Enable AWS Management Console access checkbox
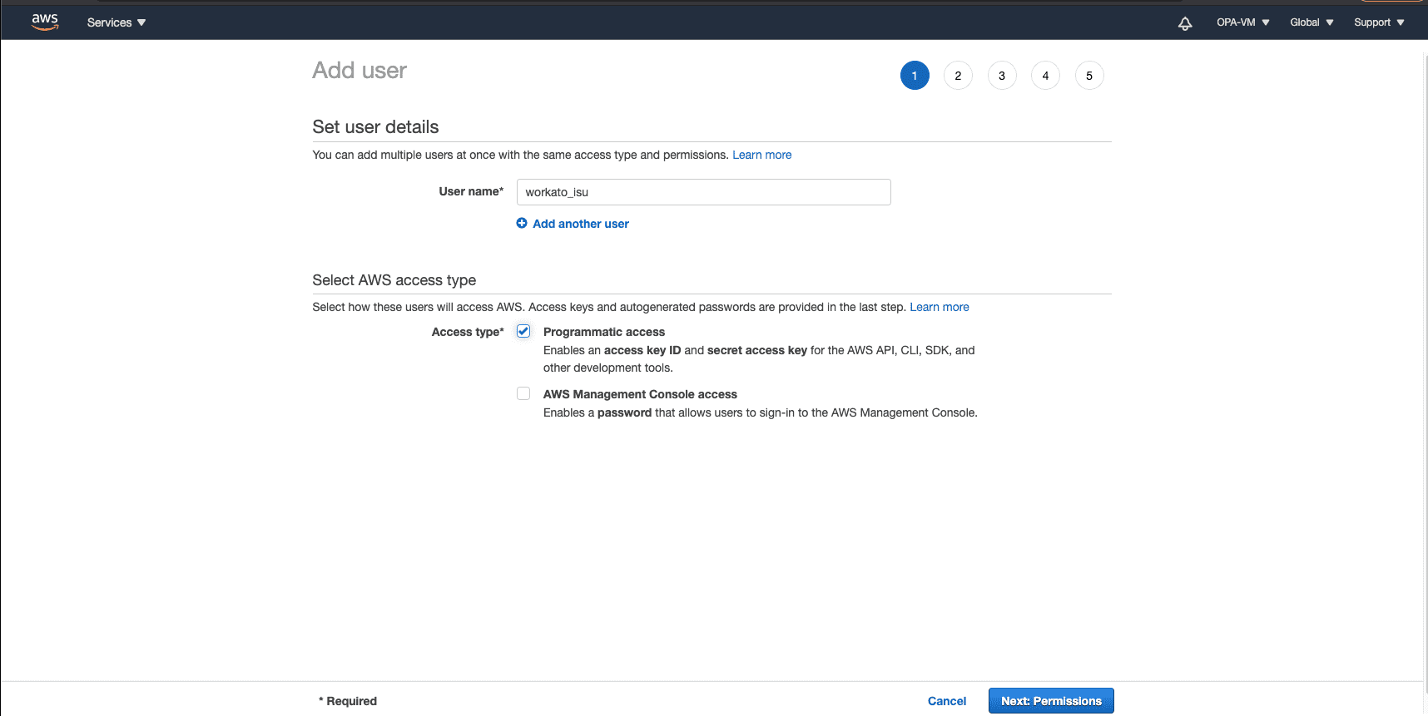 point(523,393)
